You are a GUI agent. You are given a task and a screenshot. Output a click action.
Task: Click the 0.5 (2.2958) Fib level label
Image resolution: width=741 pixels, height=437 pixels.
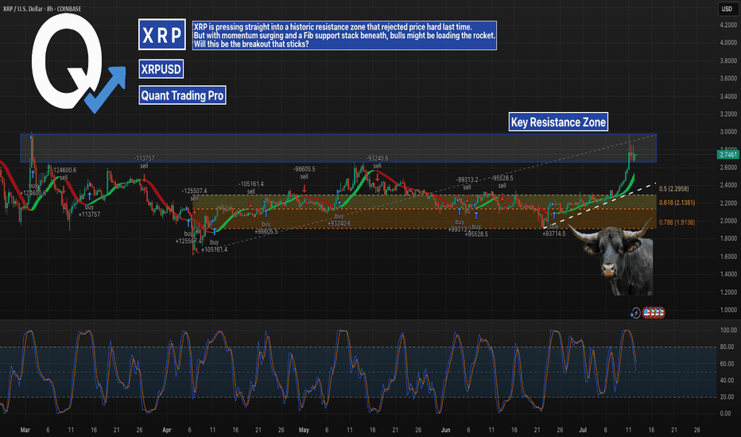tap(674, 189)
